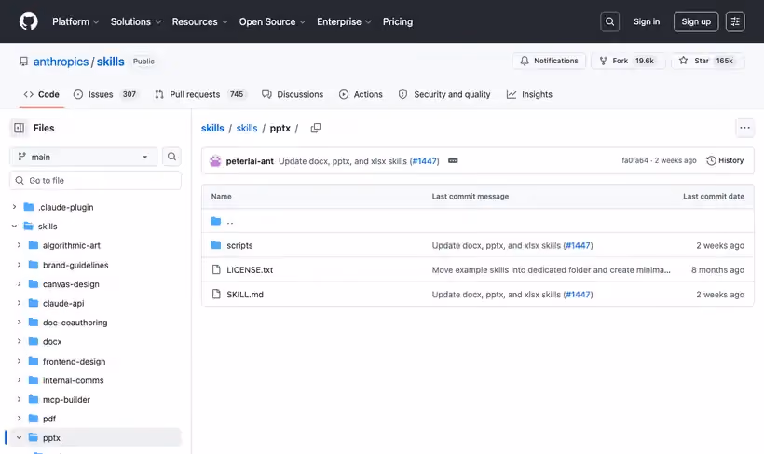The height and width of the screenshot is (454, 764).
Task: Star the skills repository
Action: 708,61
